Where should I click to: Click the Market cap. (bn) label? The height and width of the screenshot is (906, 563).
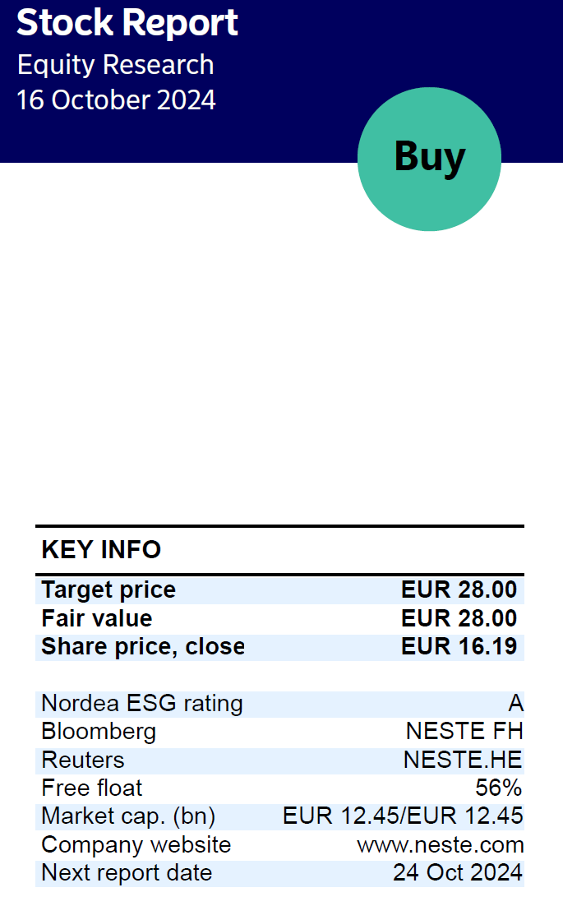coord(128,816)
